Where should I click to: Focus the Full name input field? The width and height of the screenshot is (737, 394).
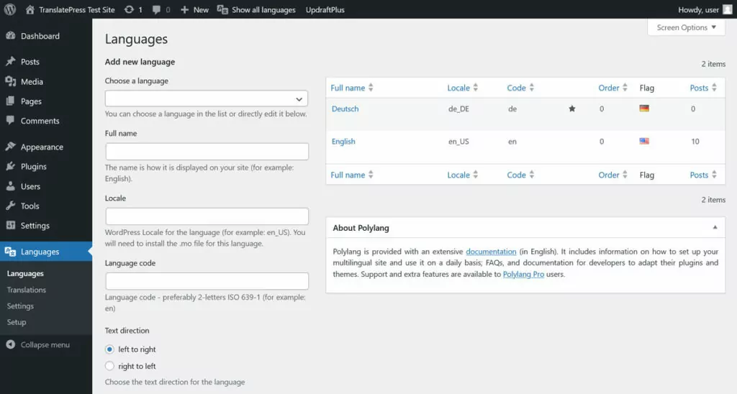[207, 151]
